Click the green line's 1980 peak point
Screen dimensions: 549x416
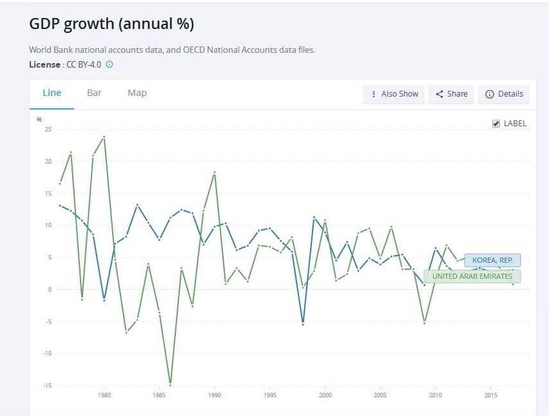click(x=104, y=137)
